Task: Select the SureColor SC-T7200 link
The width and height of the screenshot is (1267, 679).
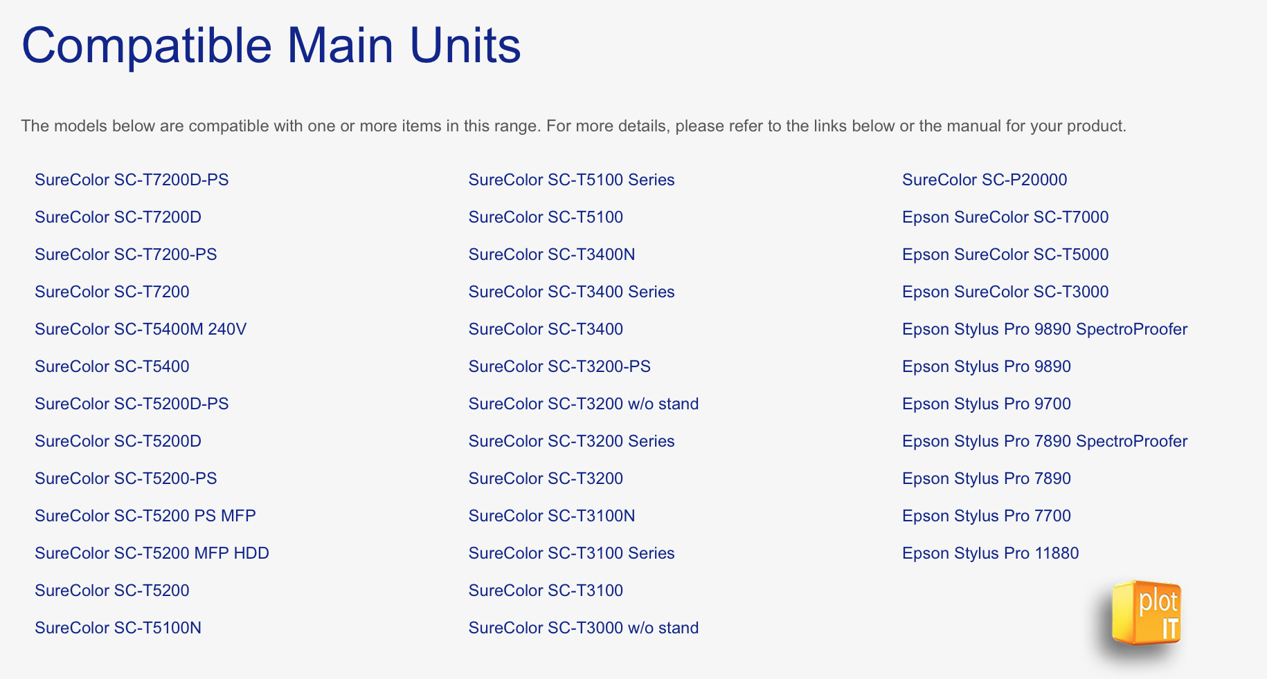Action: [x=112, y=292]
